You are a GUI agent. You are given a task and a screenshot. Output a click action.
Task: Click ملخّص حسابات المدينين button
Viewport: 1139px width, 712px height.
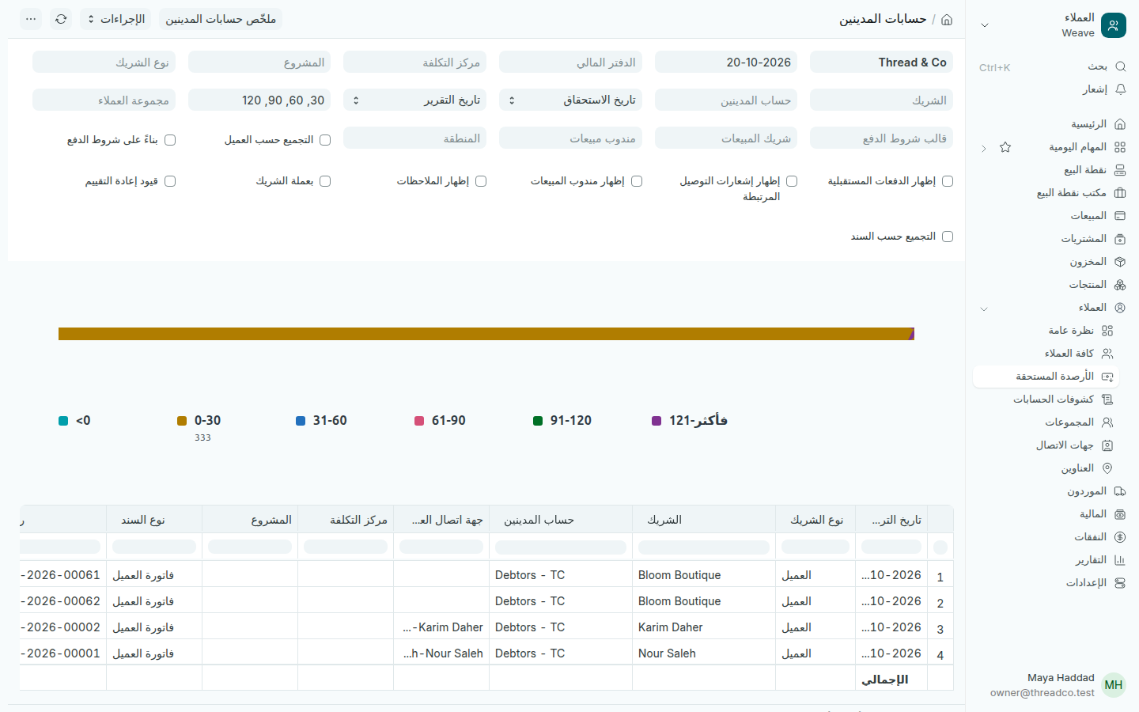[221, 19]
